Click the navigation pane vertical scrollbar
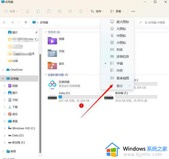This screenshot has height=159, width=169. 40,104
